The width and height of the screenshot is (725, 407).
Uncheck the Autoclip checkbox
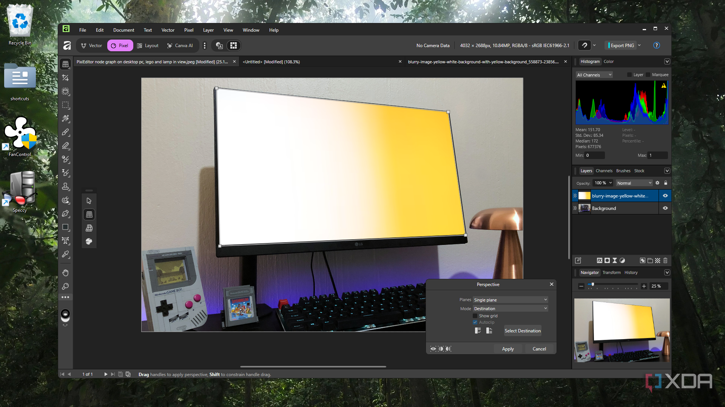[x=475, y=322]
